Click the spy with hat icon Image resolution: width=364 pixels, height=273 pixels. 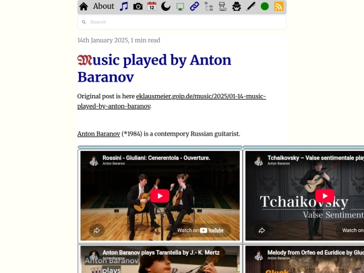237,6
